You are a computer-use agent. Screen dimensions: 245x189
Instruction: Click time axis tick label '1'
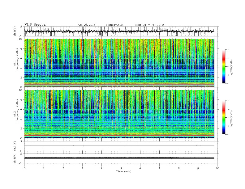(x=44, y=168)
